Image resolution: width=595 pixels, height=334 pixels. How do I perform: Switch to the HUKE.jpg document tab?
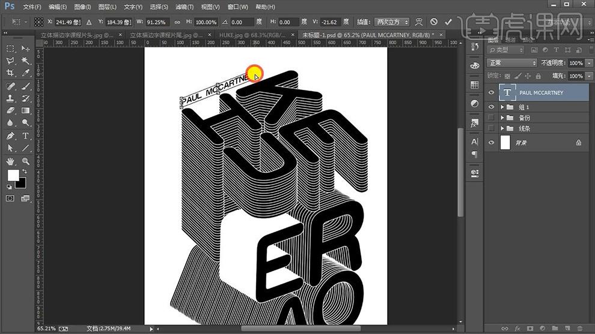(252, 35)
